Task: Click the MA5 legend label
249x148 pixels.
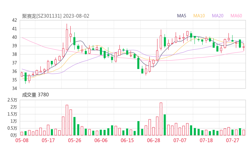Action: (181, 16)
